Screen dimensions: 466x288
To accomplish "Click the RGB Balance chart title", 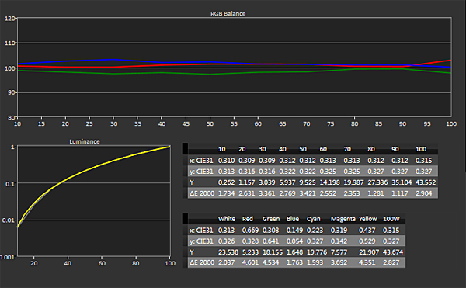I will pyautogui.click(x=228, y=14).
